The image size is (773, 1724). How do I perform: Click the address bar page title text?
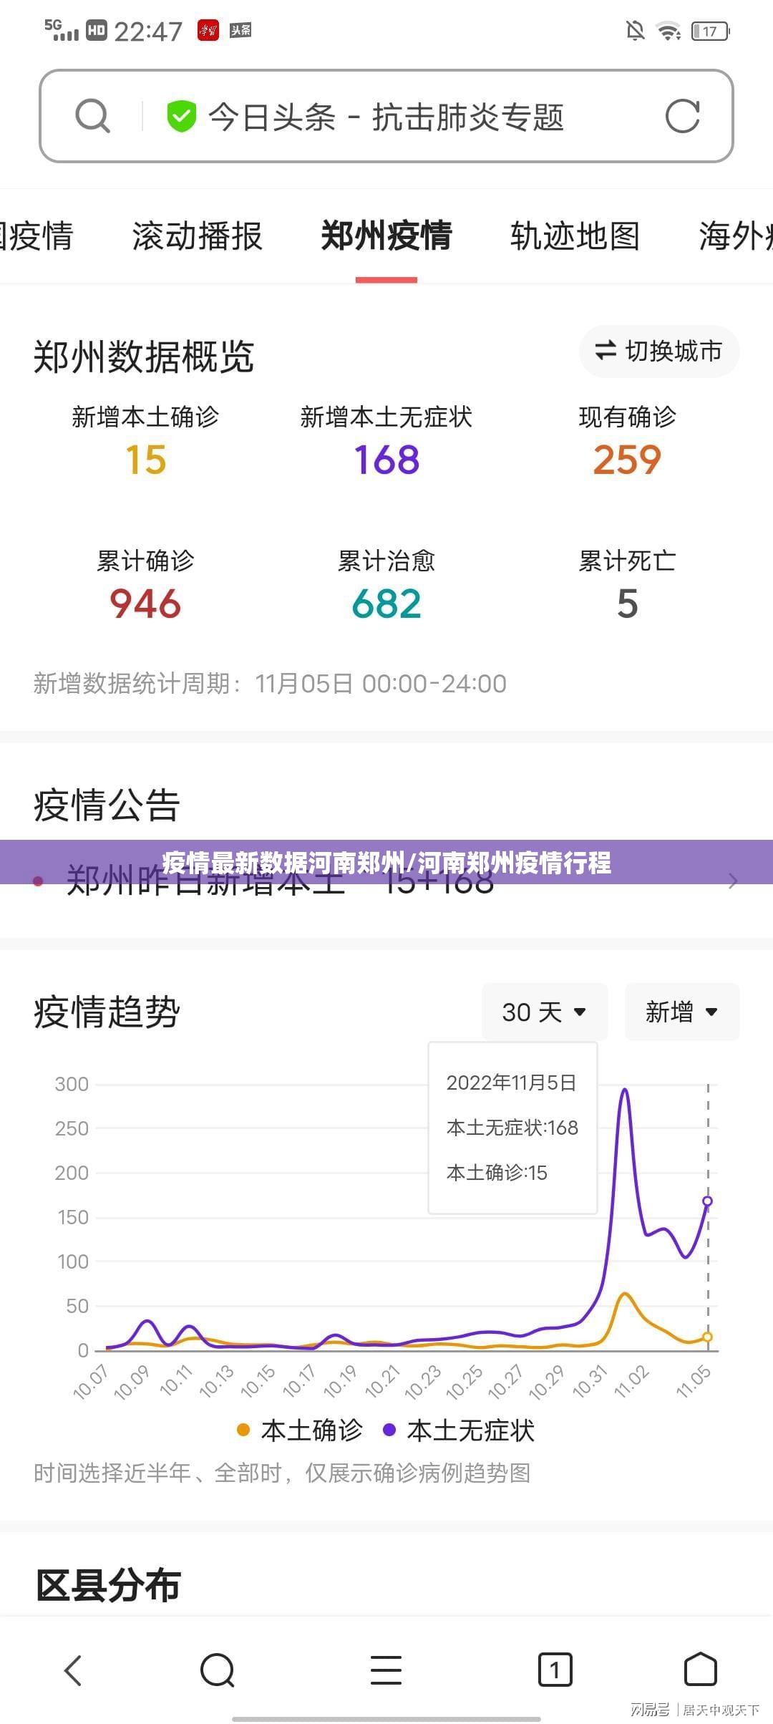pyautogui.click(x=386, y=117)
